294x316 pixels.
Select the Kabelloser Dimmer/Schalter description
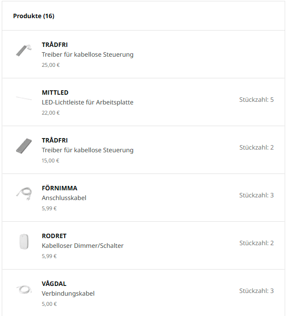click(82, 246)
